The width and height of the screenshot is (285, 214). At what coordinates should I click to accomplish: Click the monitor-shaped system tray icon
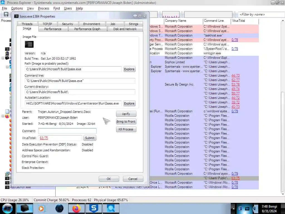(x=247, y=209)
